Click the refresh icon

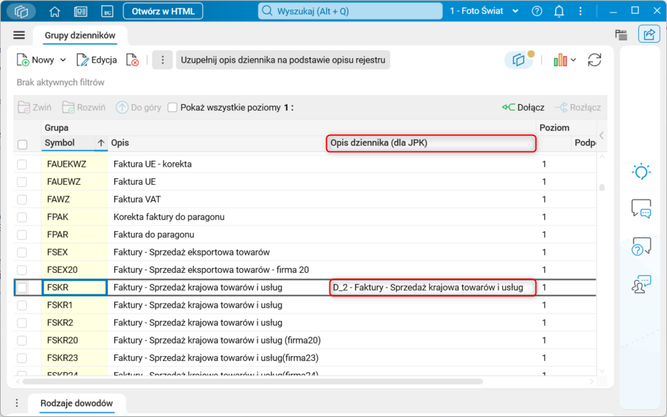594,60
